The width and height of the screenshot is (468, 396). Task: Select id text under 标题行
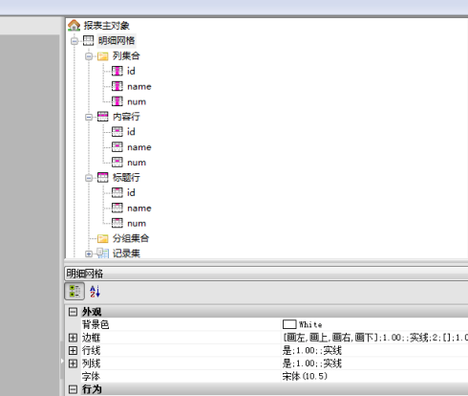tap(131, 192)
